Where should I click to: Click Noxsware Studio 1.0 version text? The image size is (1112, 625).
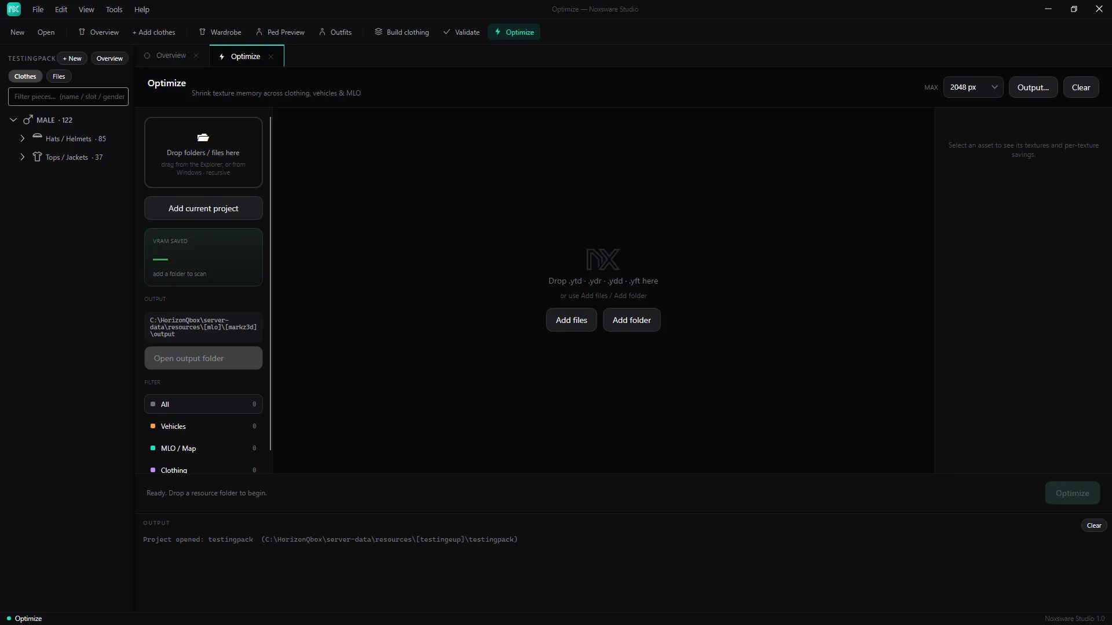tap(1074, 619)
